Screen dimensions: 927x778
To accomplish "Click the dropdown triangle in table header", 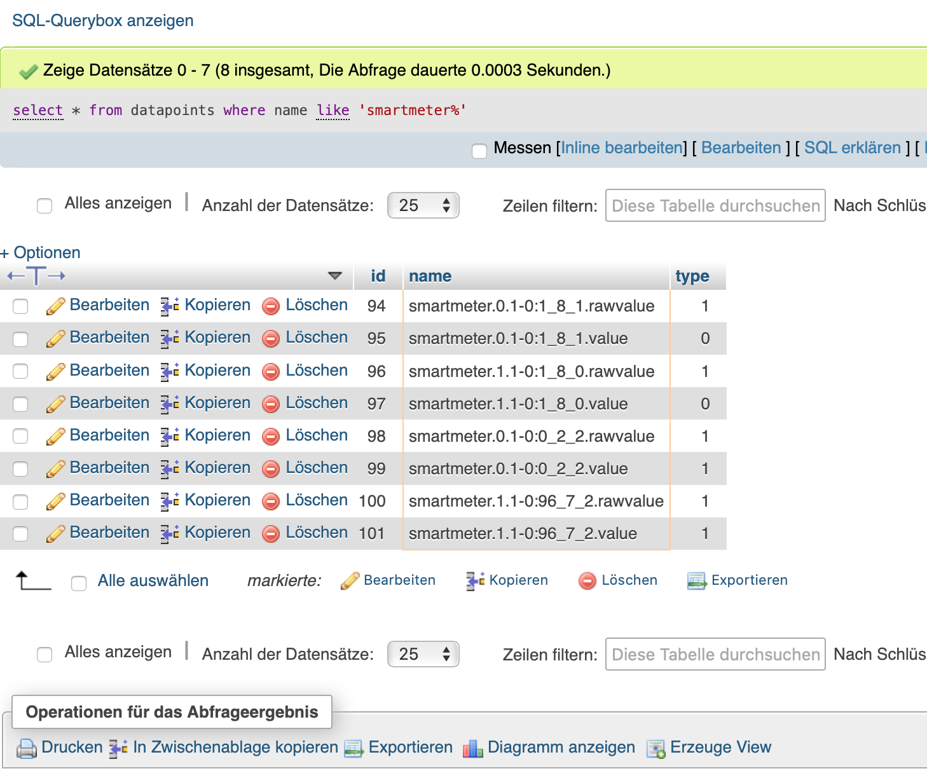I will (335, 276).
